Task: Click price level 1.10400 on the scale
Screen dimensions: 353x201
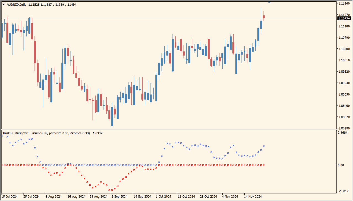Action: click(x=344, y=49)
